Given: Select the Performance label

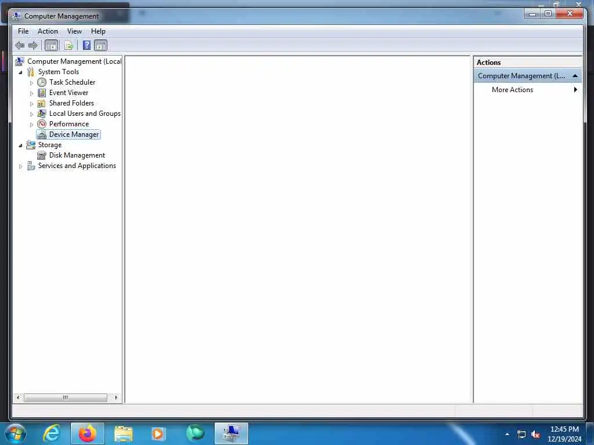Looking at the screenshot, I should pos(69,124).
